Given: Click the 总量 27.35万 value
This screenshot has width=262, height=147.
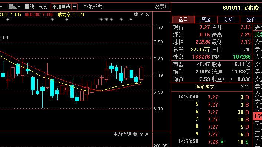Looking at the screenshot, I should click(x=200, y=49).
